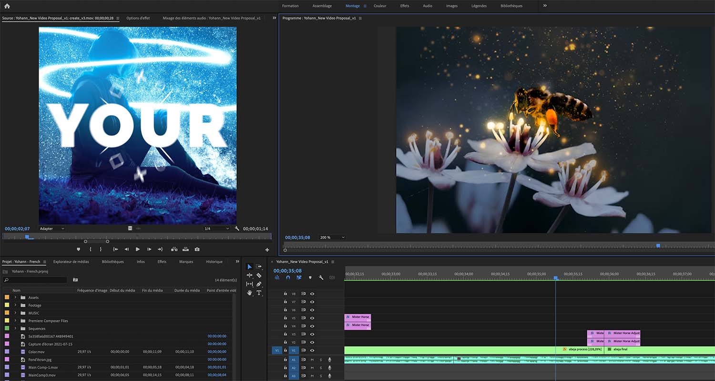Toggle Linked Selection in timeline
This screenshot has height=381, width=715.
coord(299,278)
